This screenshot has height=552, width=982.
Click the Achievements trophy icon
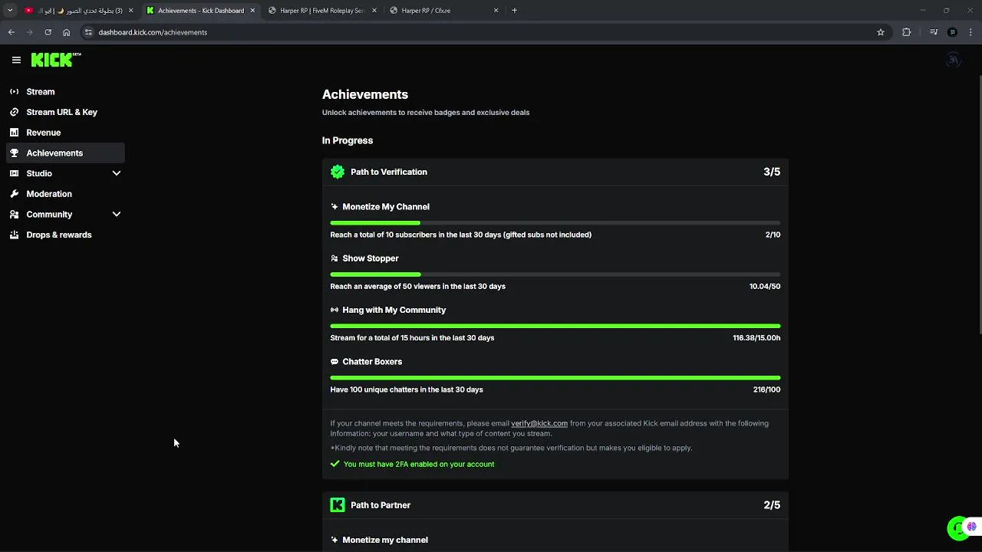click(x=14, y=153)
